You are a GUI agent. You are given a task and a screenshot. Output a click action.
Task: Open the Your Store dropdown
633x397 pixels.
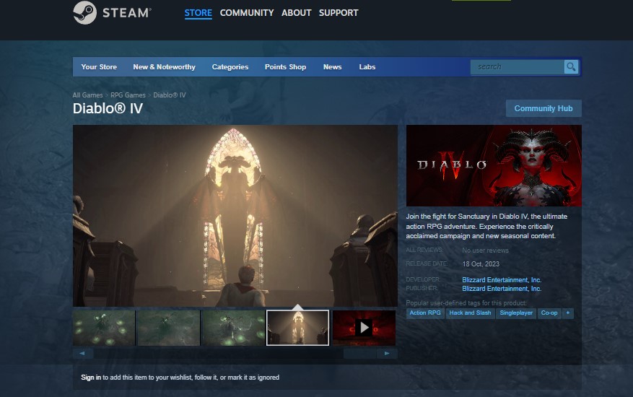point(99,67)
